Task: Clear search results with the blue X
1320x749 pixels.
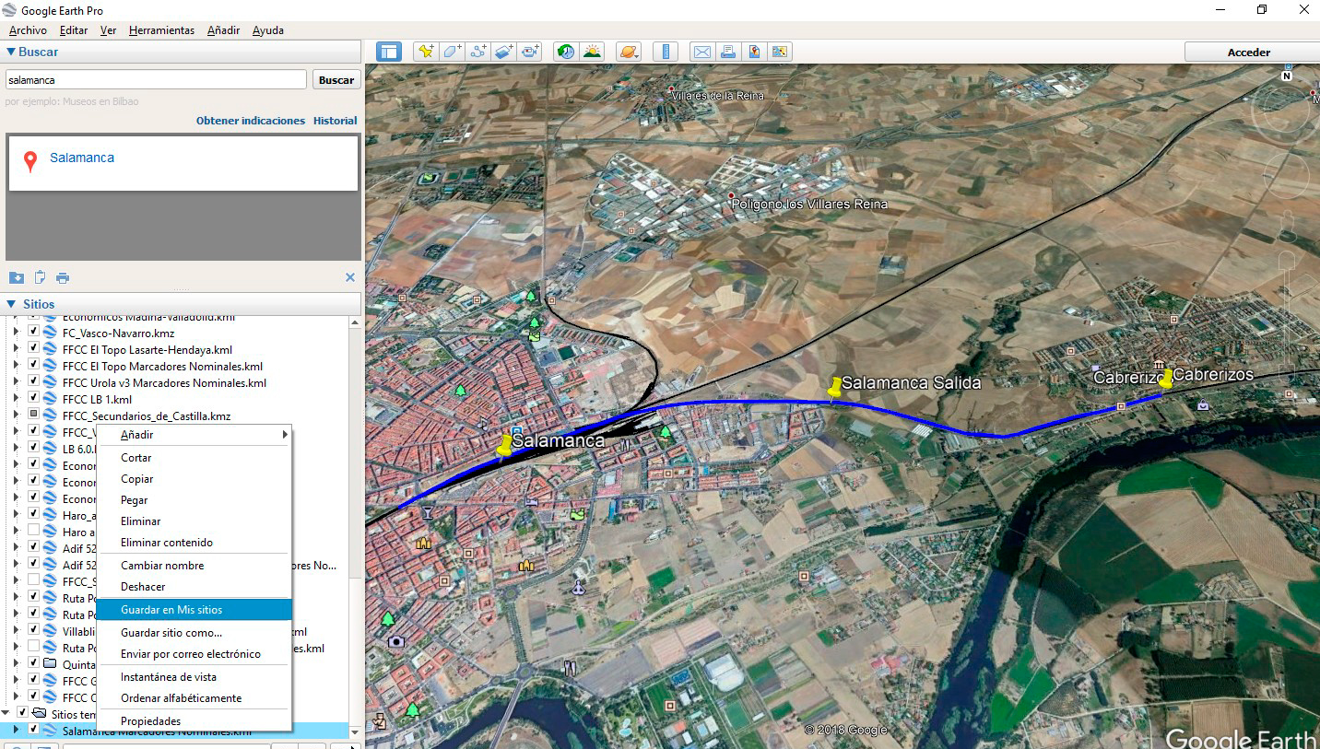Action: (350, 277)
